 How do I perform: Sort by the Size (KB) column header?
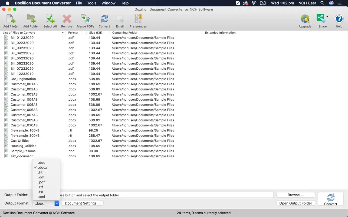click(x=98, y=33)
